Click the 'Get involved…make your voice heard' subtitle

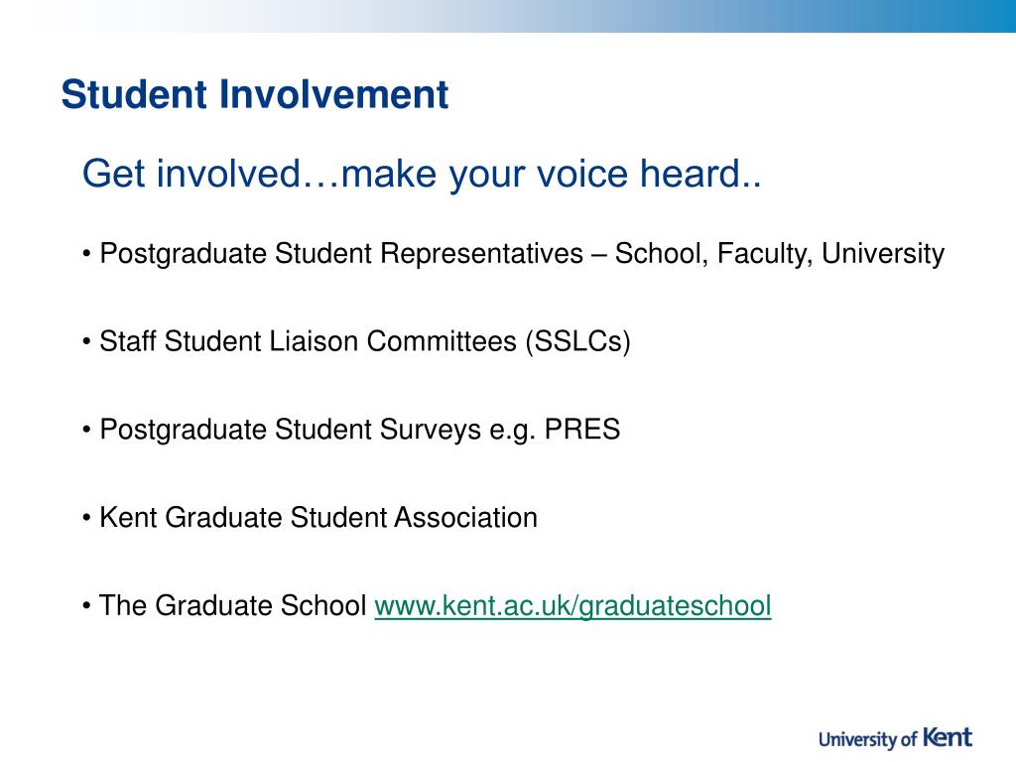click(422, 174)
